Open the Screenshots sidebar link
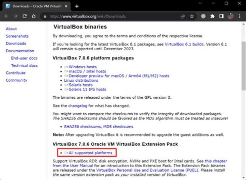246x180 pixels. pyautogui.click(x=17, y=36)
